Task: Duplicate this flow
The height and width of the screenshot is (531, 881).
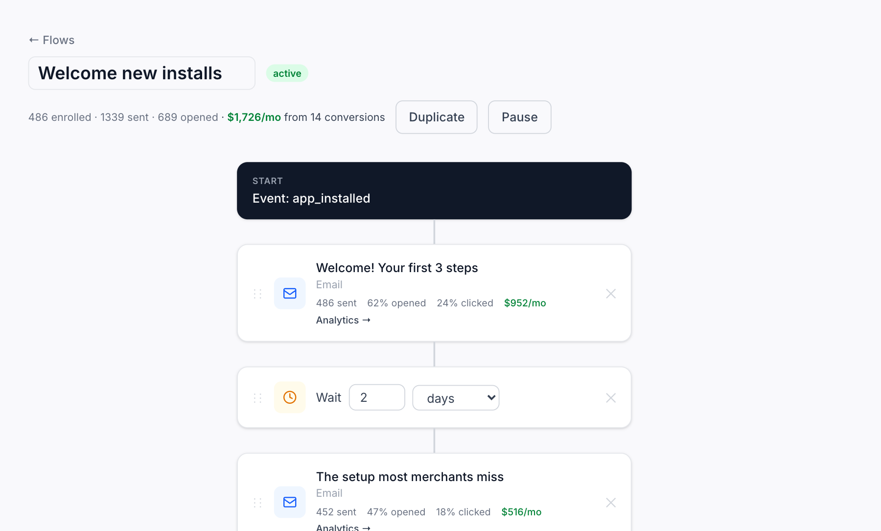Action: click(x=436, y=117)
